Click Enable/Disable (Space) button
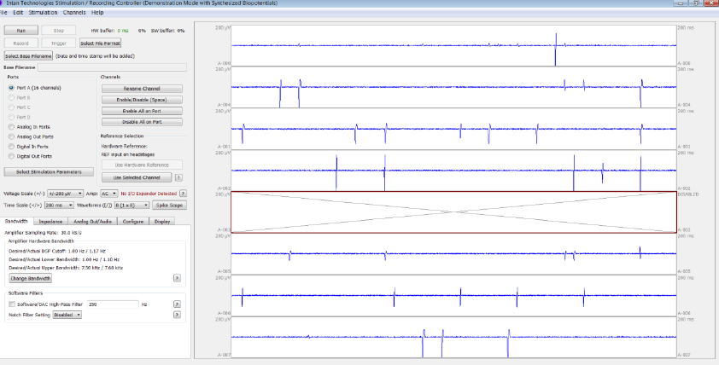The image size is (719, 365). (x=142, y=100)
